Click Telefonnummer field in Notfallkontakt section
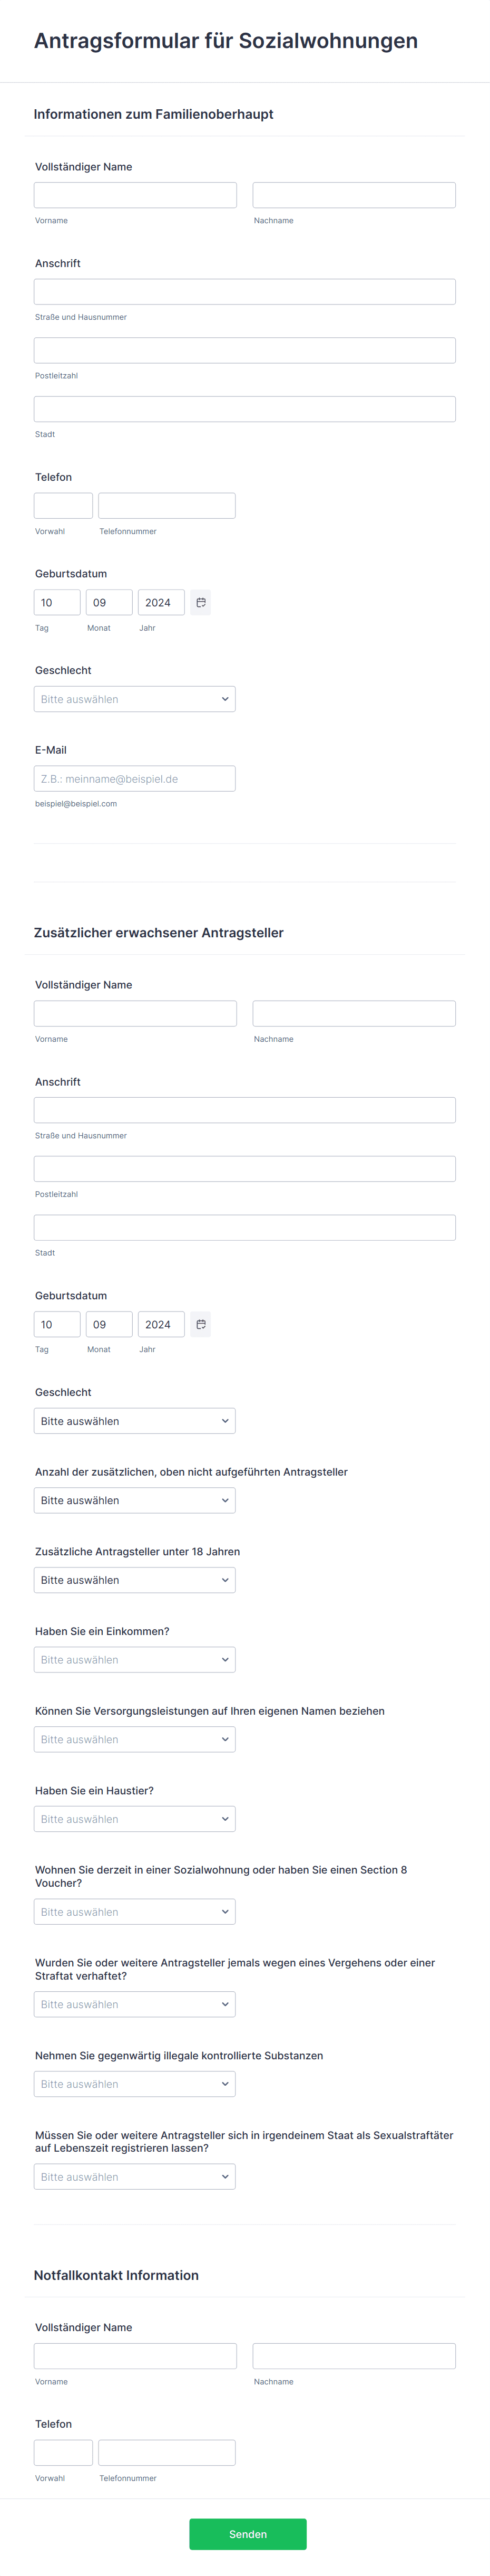This screenshot has height=2576, width=490. click(166, 2452)
